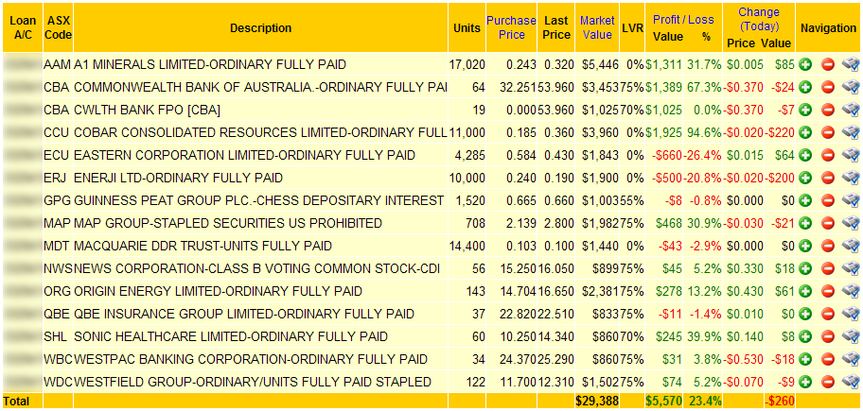Select 'A1 MINERALS LIMITED-ORDINARY FULLY PAID' description
863x411 pixels.
tap(210, 65)
